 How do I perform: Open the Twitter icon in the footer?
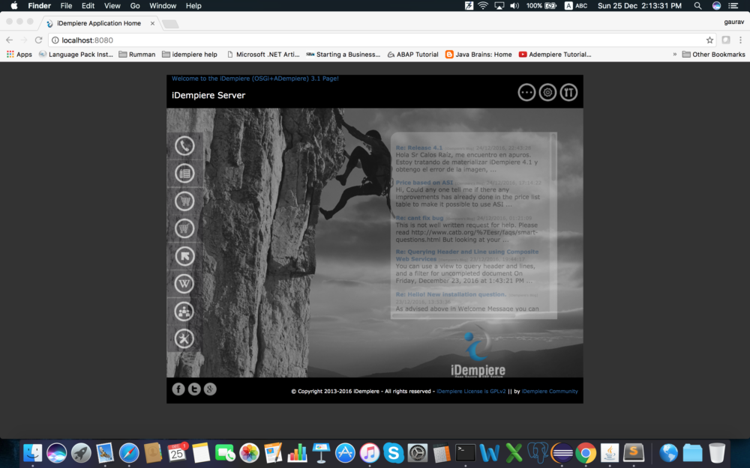[x=194, y=389]
